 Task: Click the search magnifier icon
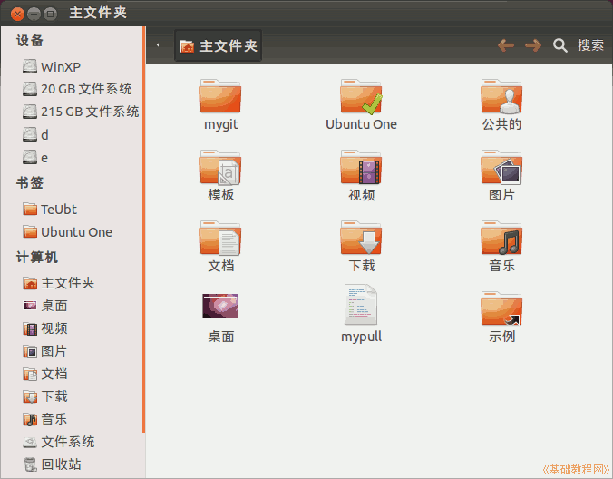pyautogui.click(x=560, y=45)
